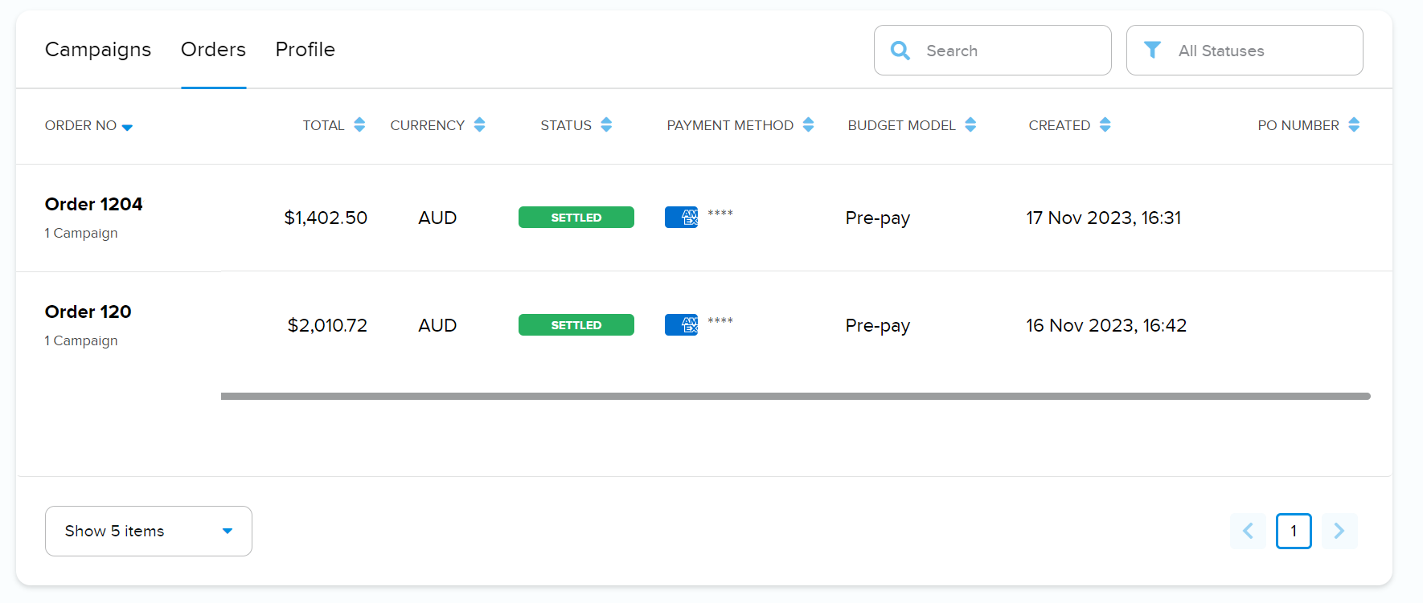
Task: Select the Orders tab
Action: click(213, 50)
